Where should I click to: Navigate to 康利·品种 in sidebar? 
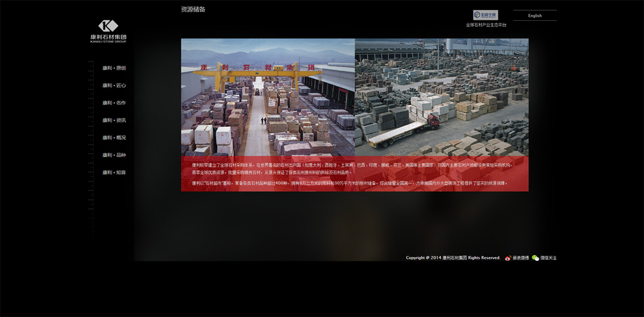pyautogui.click(x=114, y=155)
